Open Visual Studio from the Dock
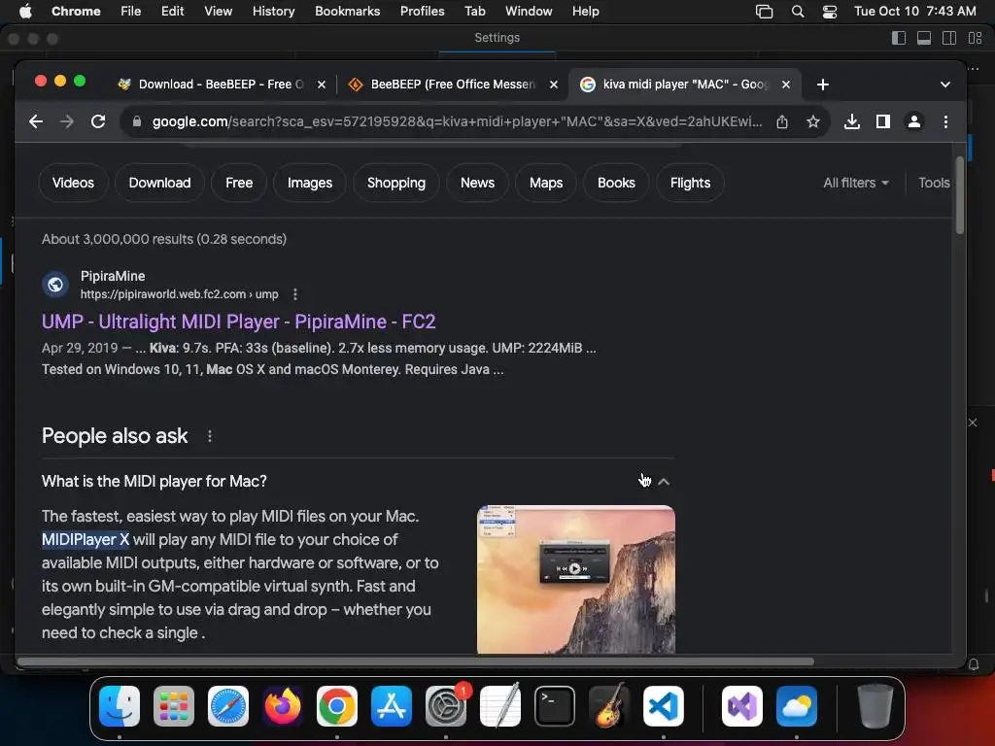The height and width of the screenshot is (746, 995). tap(742, 706)
